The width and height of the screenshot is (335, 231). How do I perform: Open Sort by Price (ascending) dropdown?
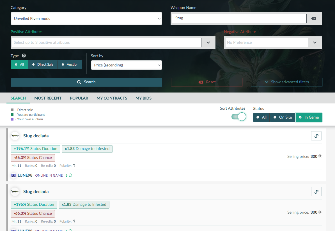(127, 65)
